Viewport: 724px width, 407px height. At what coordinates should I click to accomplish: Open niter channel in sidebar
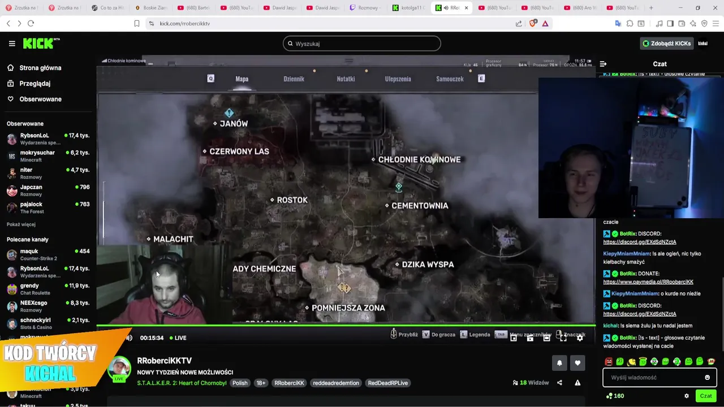pos(48,173)
